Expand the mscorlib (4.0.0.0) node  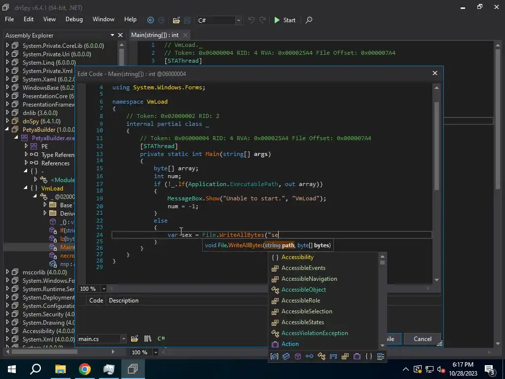point(7,272)
